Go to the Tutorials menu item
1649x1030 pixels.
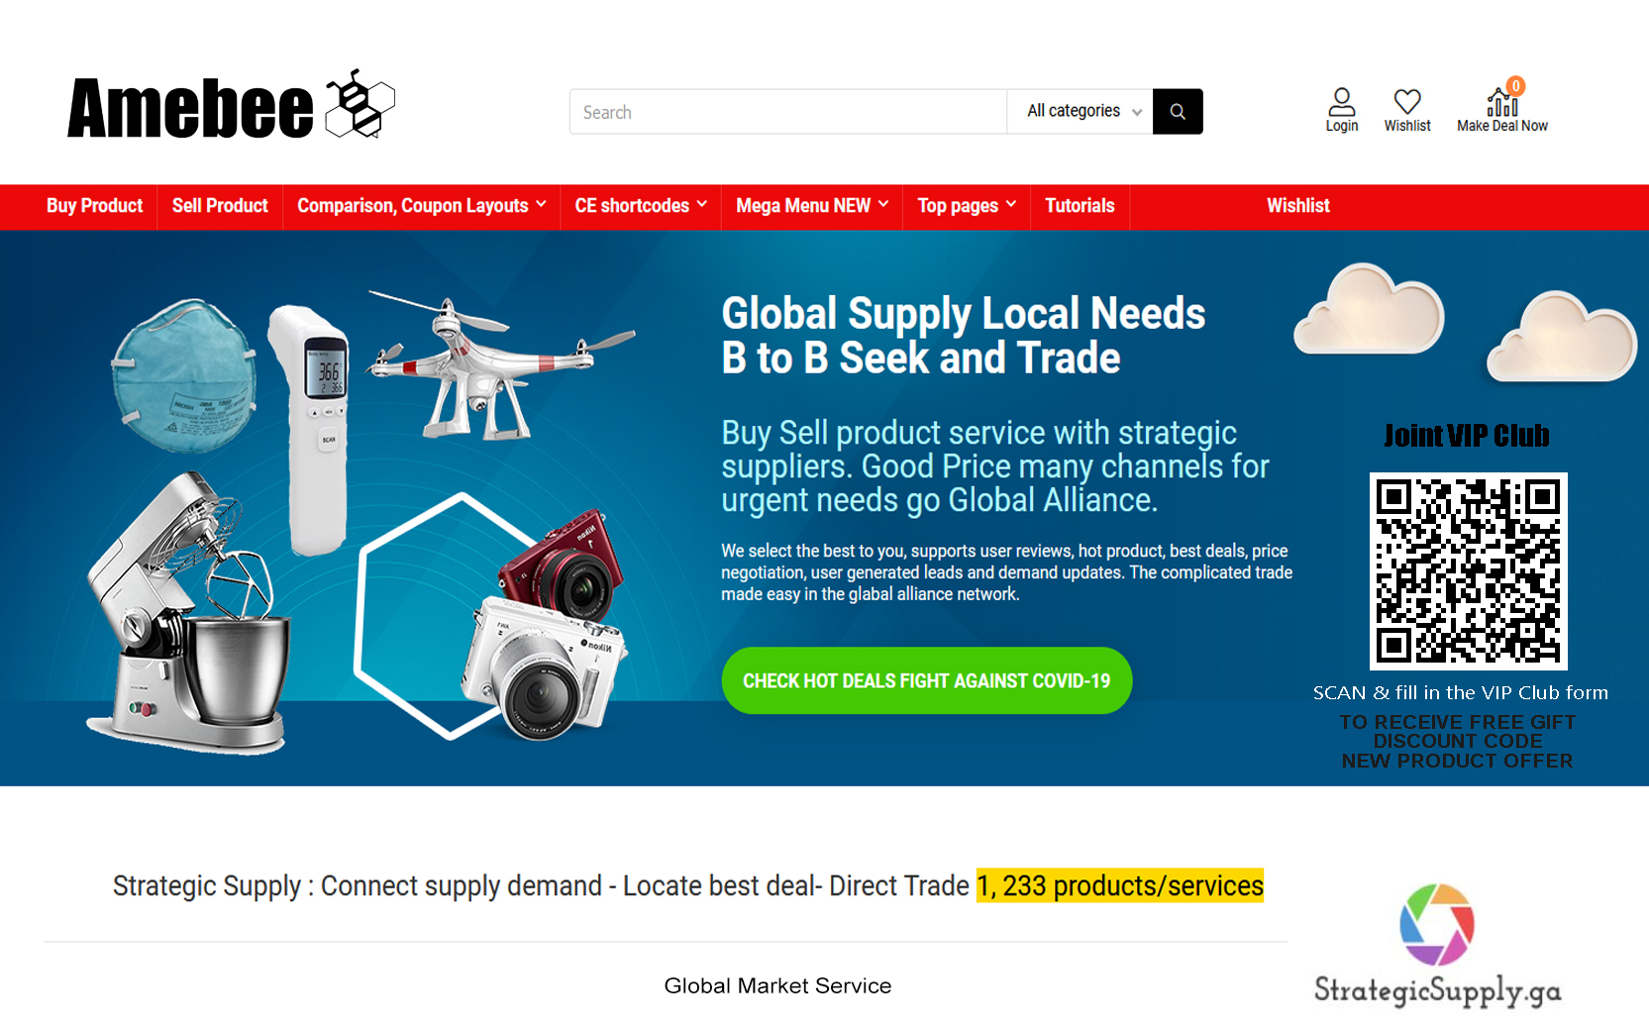coord(1080,206)
